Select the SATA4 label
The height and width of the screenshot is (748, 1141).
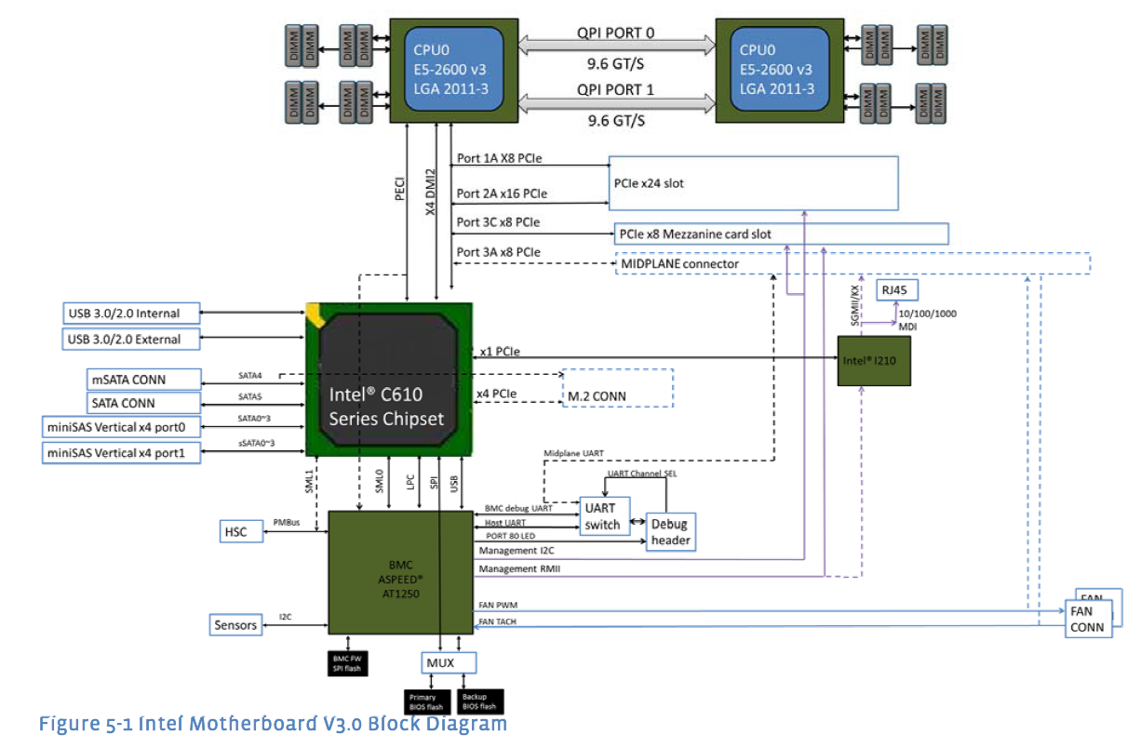pyautogui.click(x=250, y=375)
